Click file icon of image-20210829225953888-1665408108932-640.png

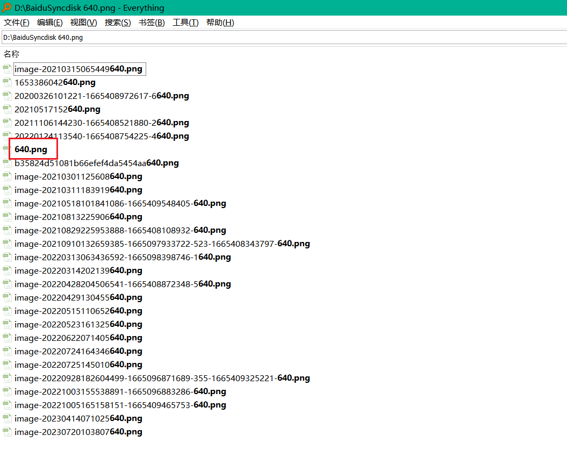point(7,230)
